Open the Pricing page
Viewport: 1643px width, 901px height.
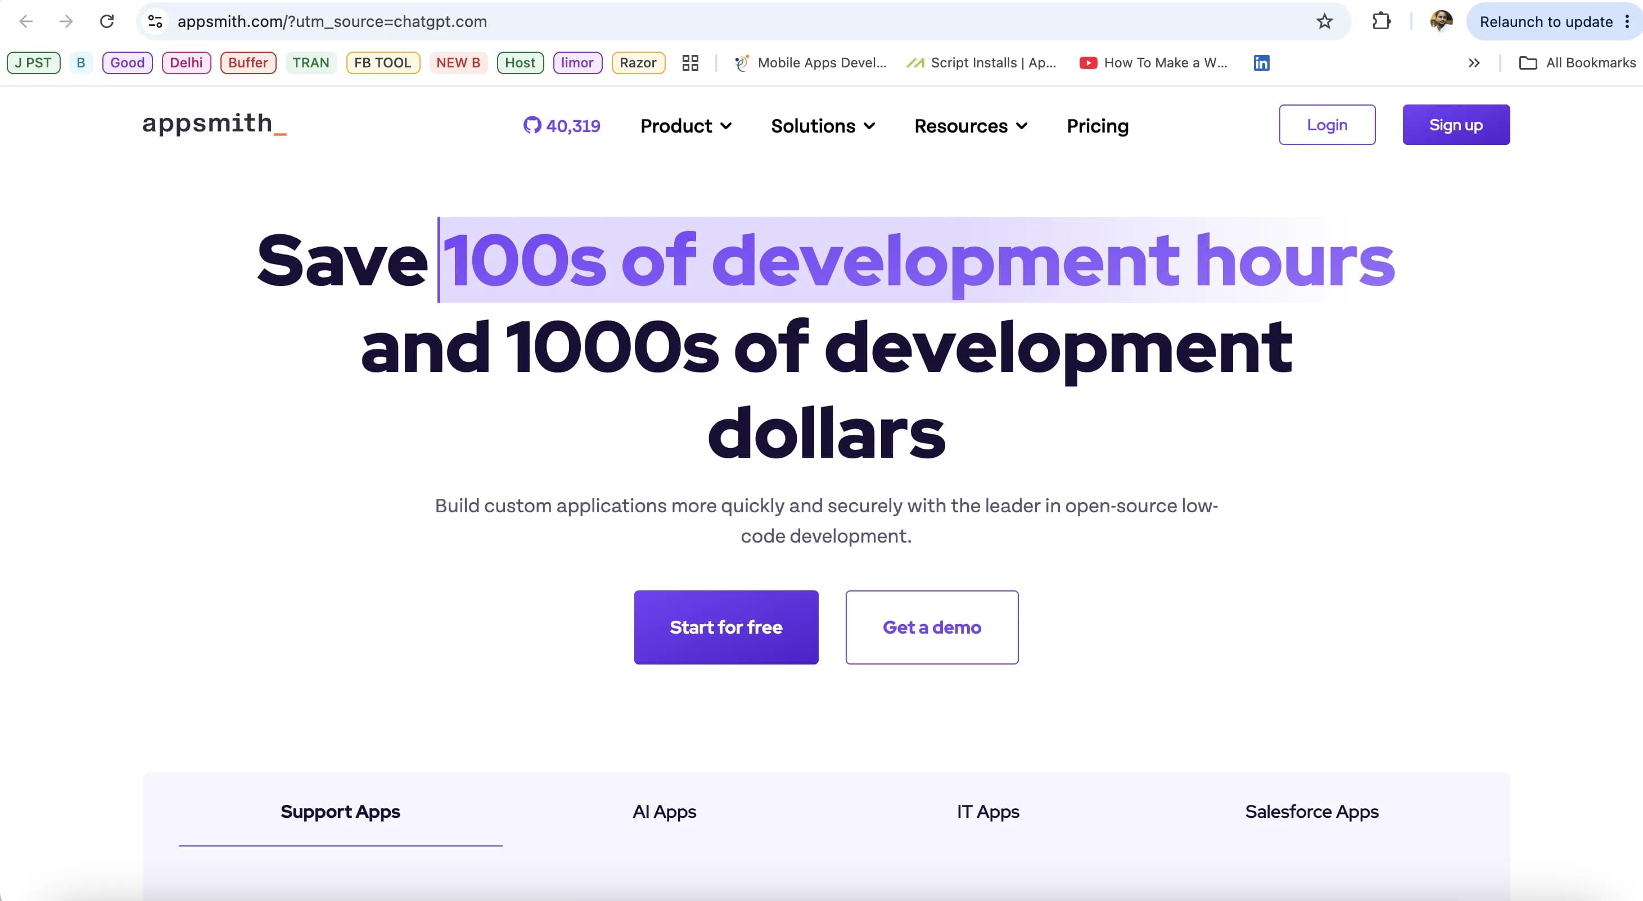point(1098,125)
